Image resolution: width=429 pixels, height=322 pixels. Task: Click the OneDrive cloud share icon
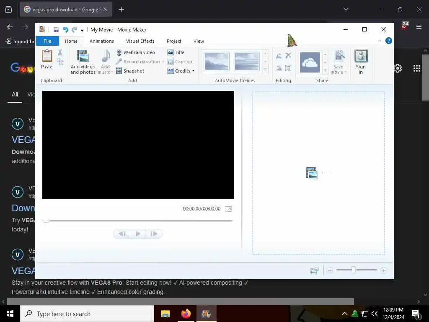tap(310, 63)
